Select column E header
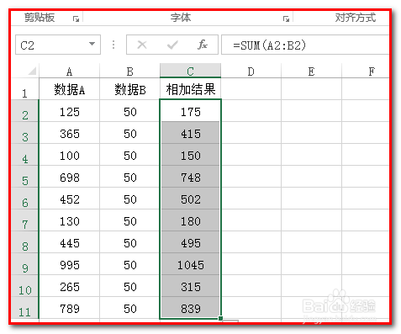The width and height of the screenshot is (401, 334). pyautogui.click(x=311, y=71)
